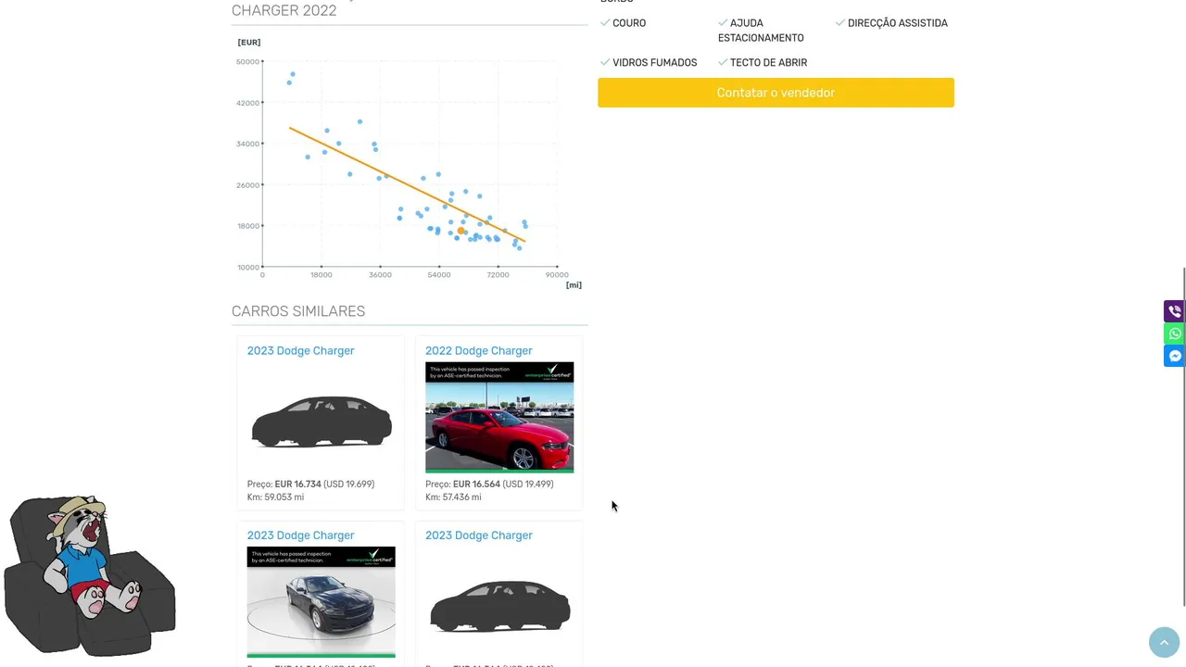Click the checkmark next to DIRECÇÃO ASSISTIDA

tap(840, 22)
